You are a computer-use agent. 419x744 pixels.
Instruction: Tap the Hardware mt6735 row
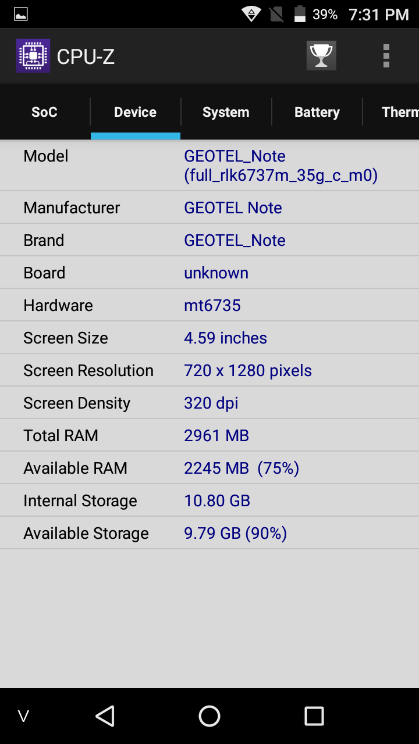[210, 305]
